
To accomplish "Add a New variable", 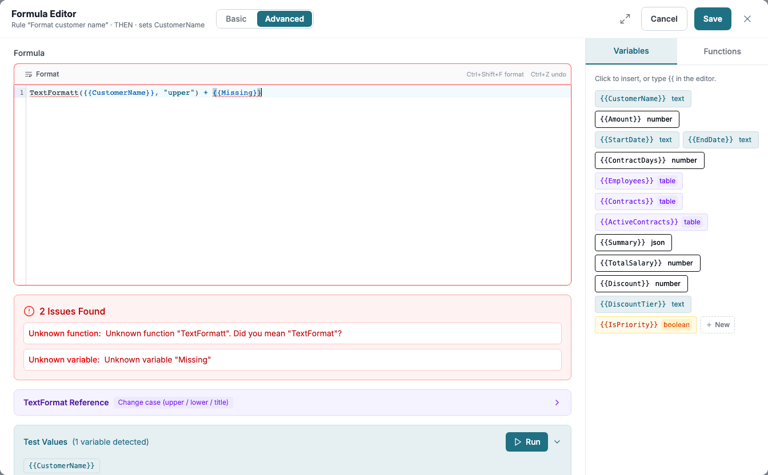I will [x=718, y=325].
